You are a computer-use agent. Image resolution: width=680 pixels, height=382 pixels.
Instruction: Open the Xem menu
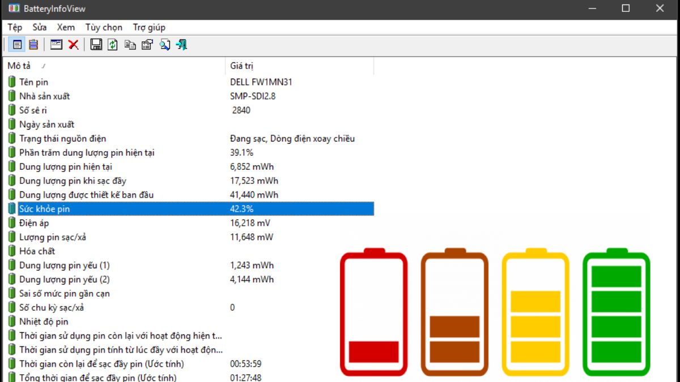(66, 27)
